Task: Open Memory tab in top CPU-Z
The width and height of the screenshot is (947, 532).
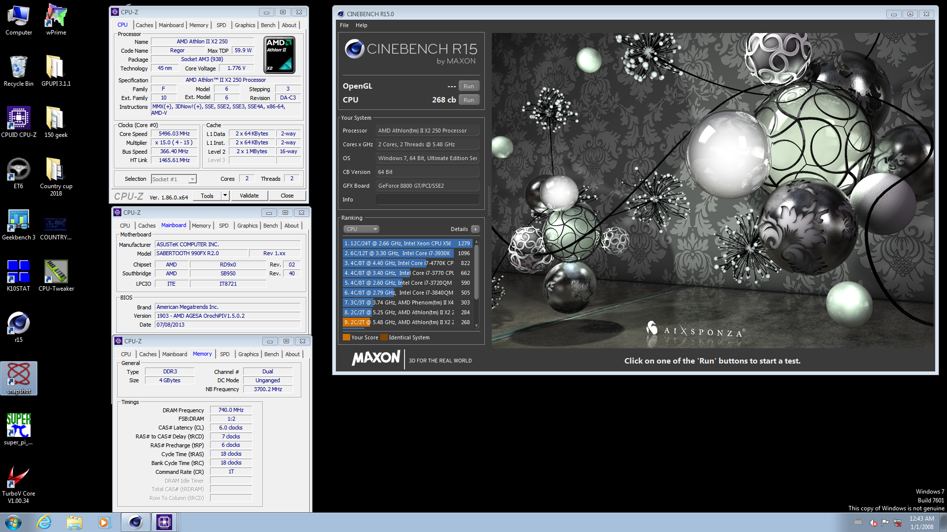Action: click(x=199, y=25)
